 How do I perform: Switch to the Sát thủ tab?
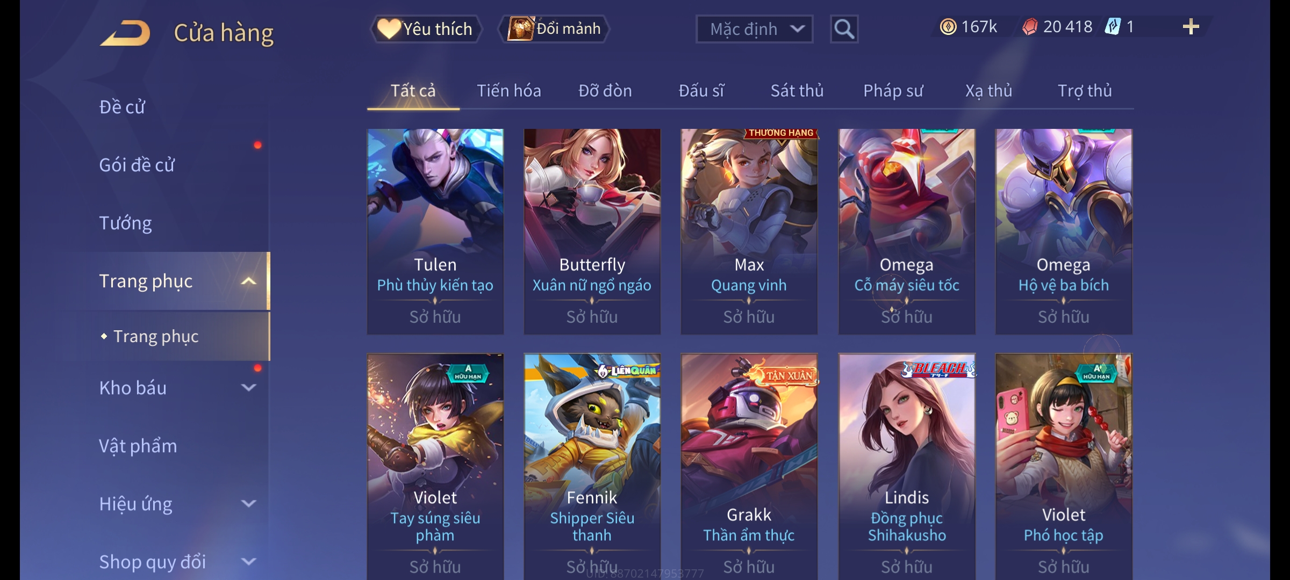coord(797,91)
